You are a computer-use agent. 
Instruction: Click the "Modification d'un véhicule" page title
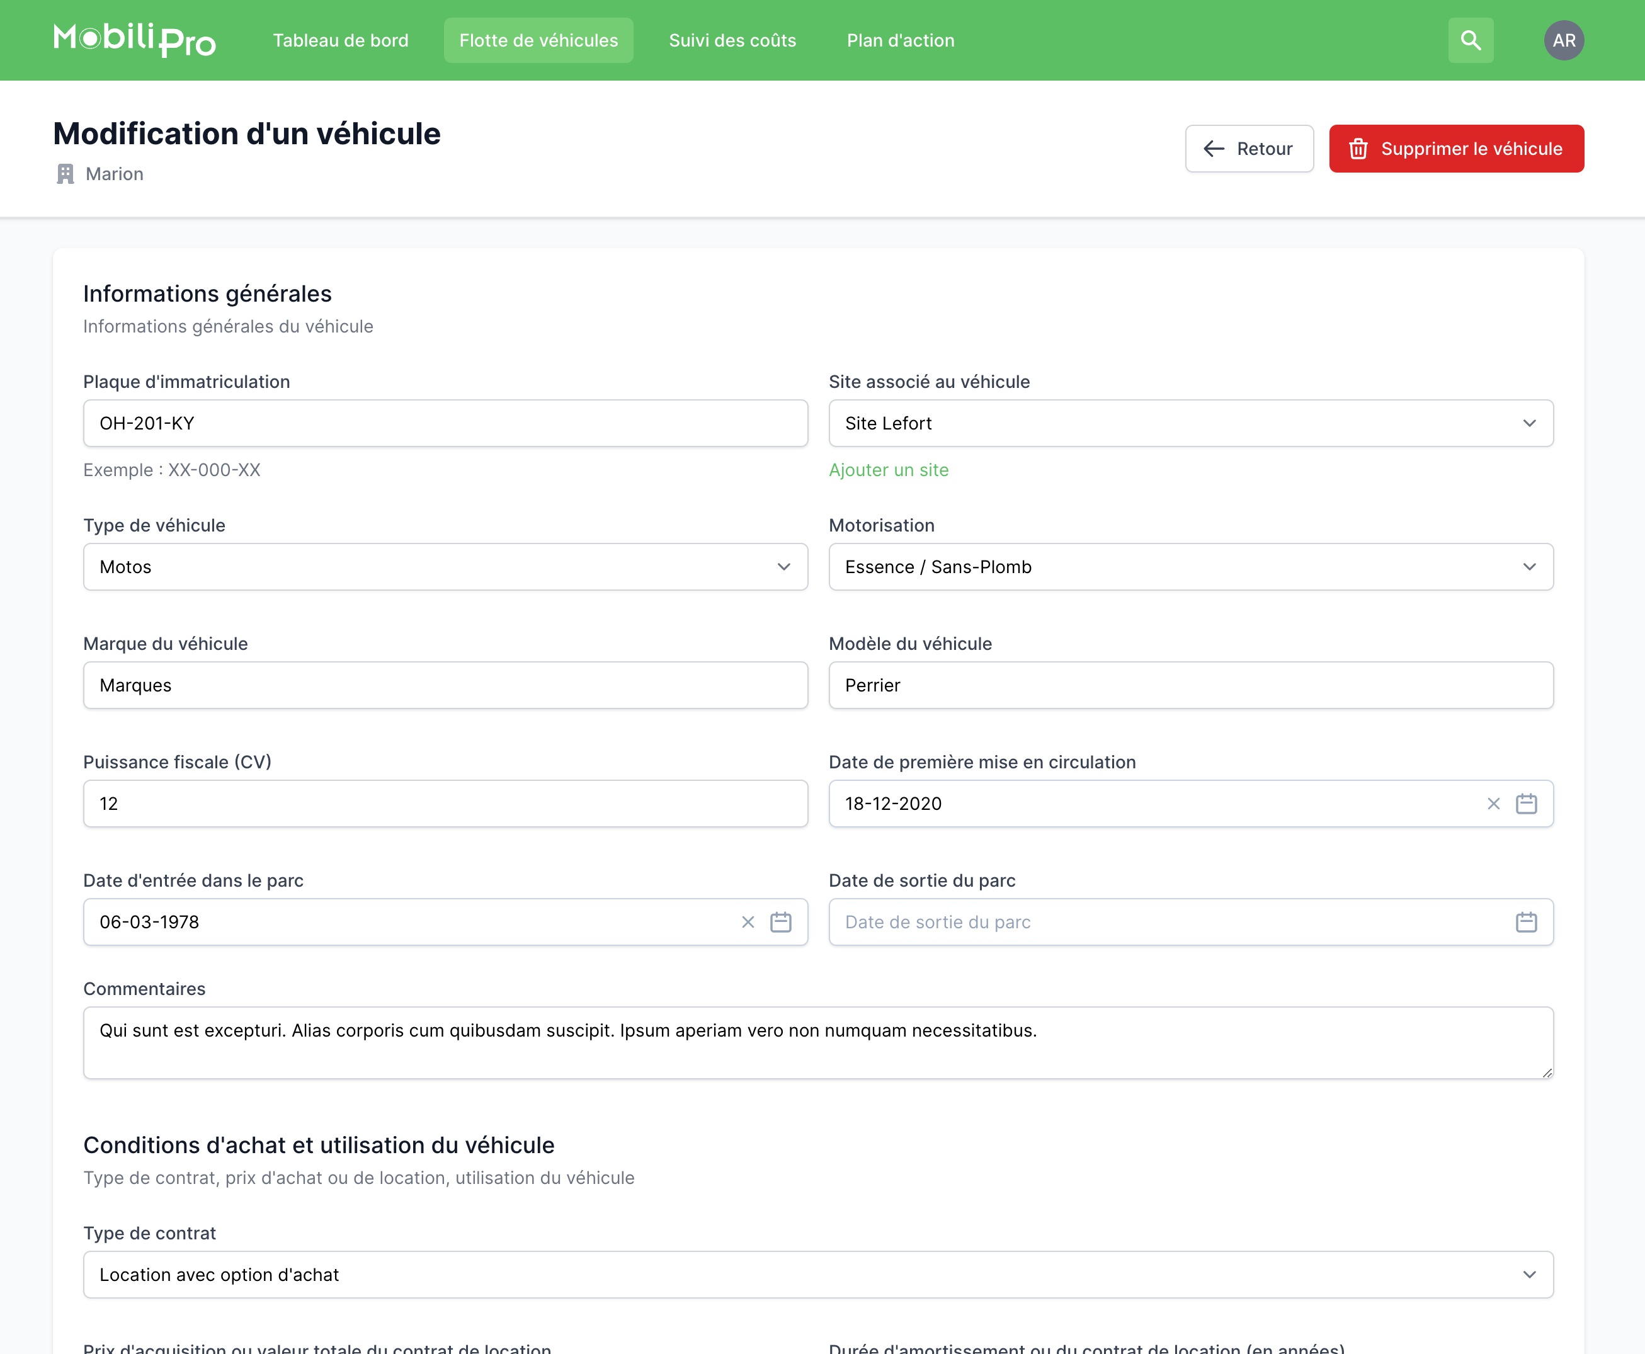[x=246, y=134]
